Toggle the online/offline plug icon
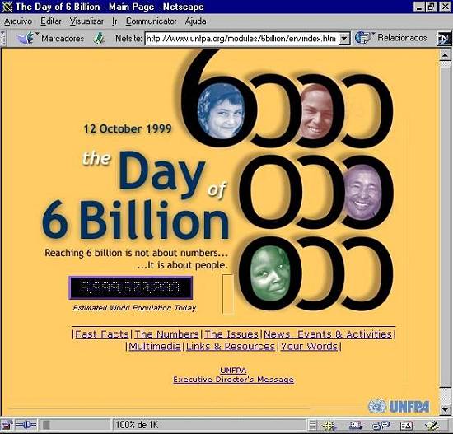This screenshot has width=453, height=434. click(x=26, y=425)
